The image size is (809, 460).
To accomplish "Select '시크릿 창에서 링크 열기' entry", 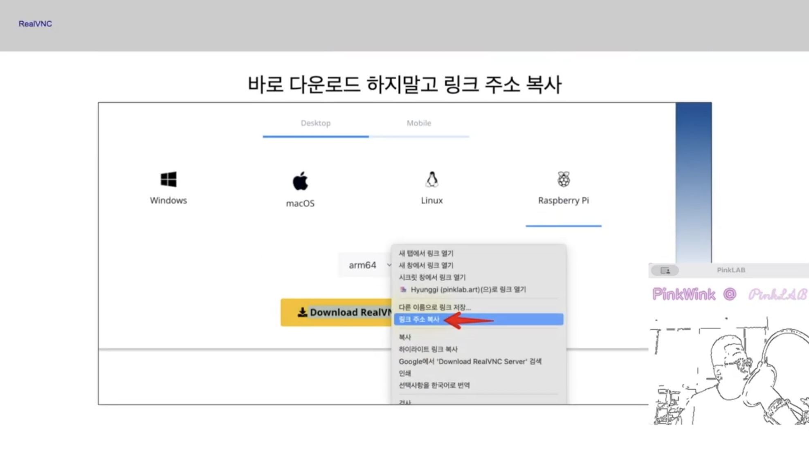I will [x=432, y=277].
